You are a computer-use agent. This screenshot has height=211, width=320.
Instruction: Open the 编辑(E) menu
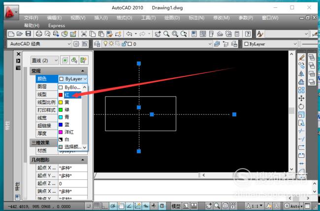tap(54, 18)
